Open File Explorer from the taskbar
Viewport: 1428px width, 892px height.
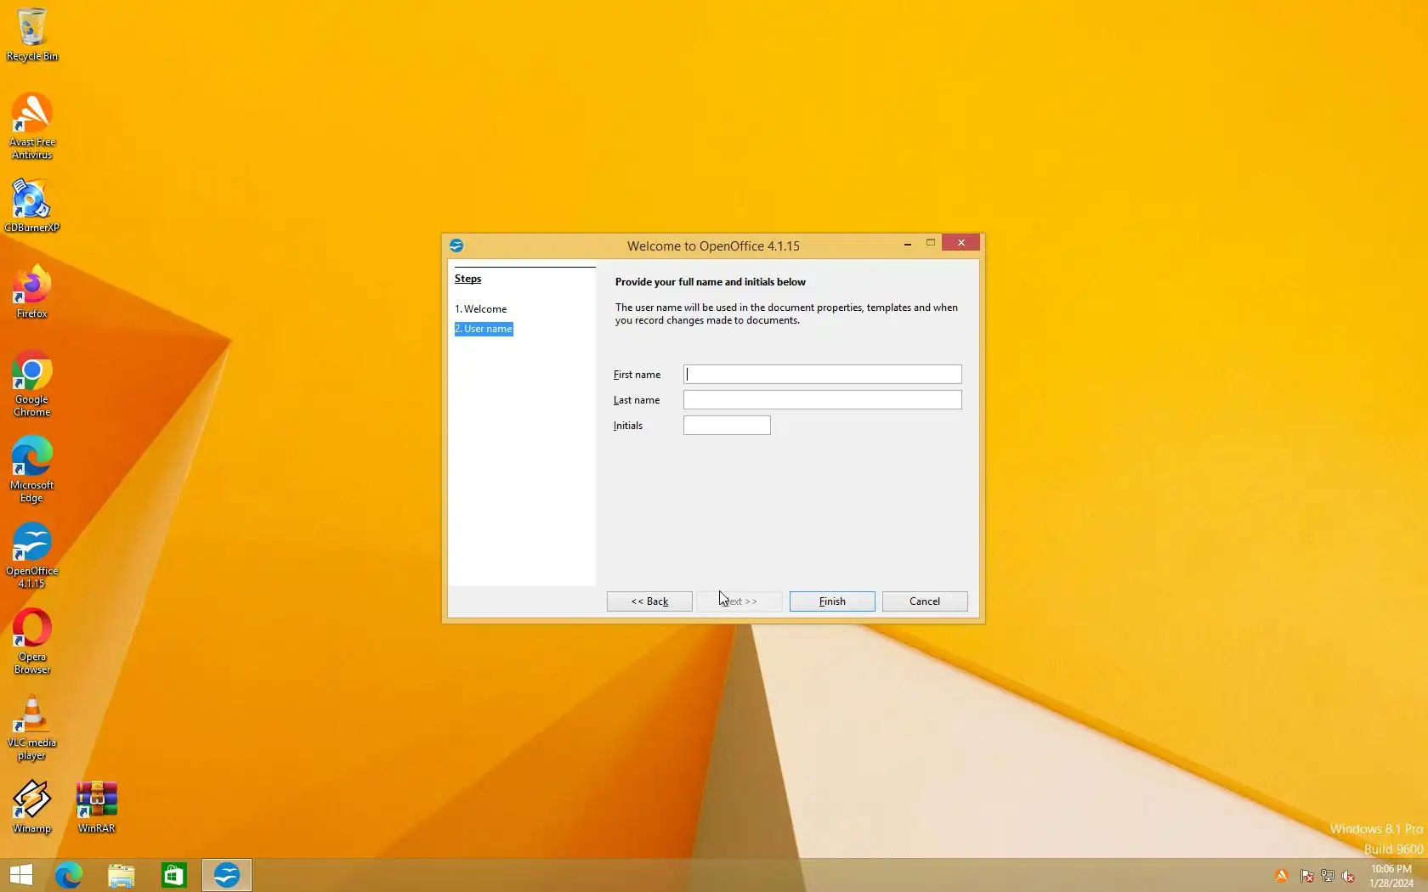tap(122, 875)
